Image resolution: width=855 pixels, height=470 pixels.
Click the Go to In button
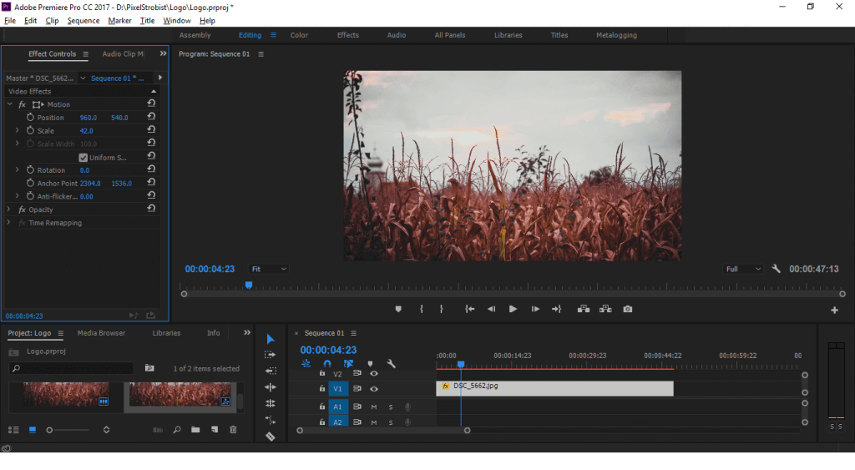pos(469,309)
